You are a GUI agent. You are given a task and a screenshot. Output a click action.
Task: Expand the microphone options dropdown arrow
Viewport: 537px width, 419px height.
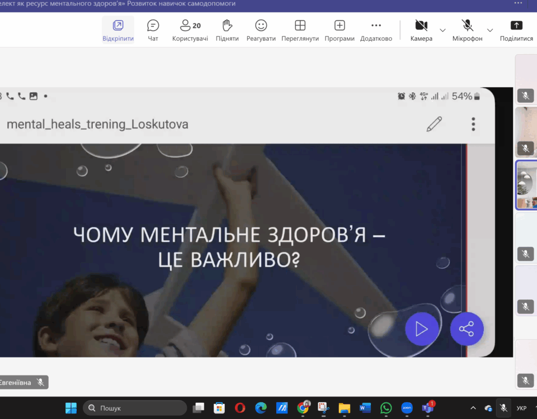(x=490, y=30)
